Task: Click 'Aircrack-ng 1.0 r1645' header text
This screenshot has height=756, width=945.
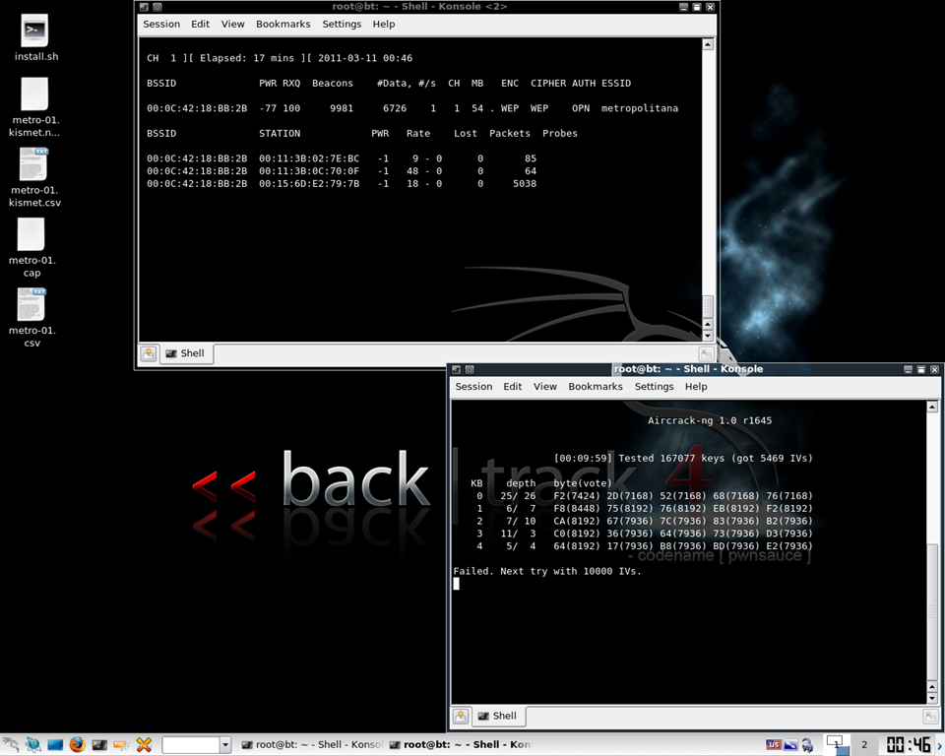Action: (x=710, y=420)
